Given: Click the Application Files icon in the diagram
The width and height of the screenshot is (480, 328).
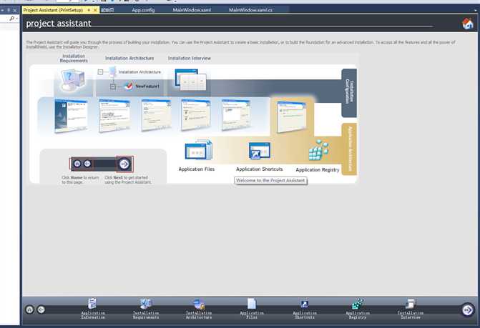Looking at the screenshot, I should (198, 150).
